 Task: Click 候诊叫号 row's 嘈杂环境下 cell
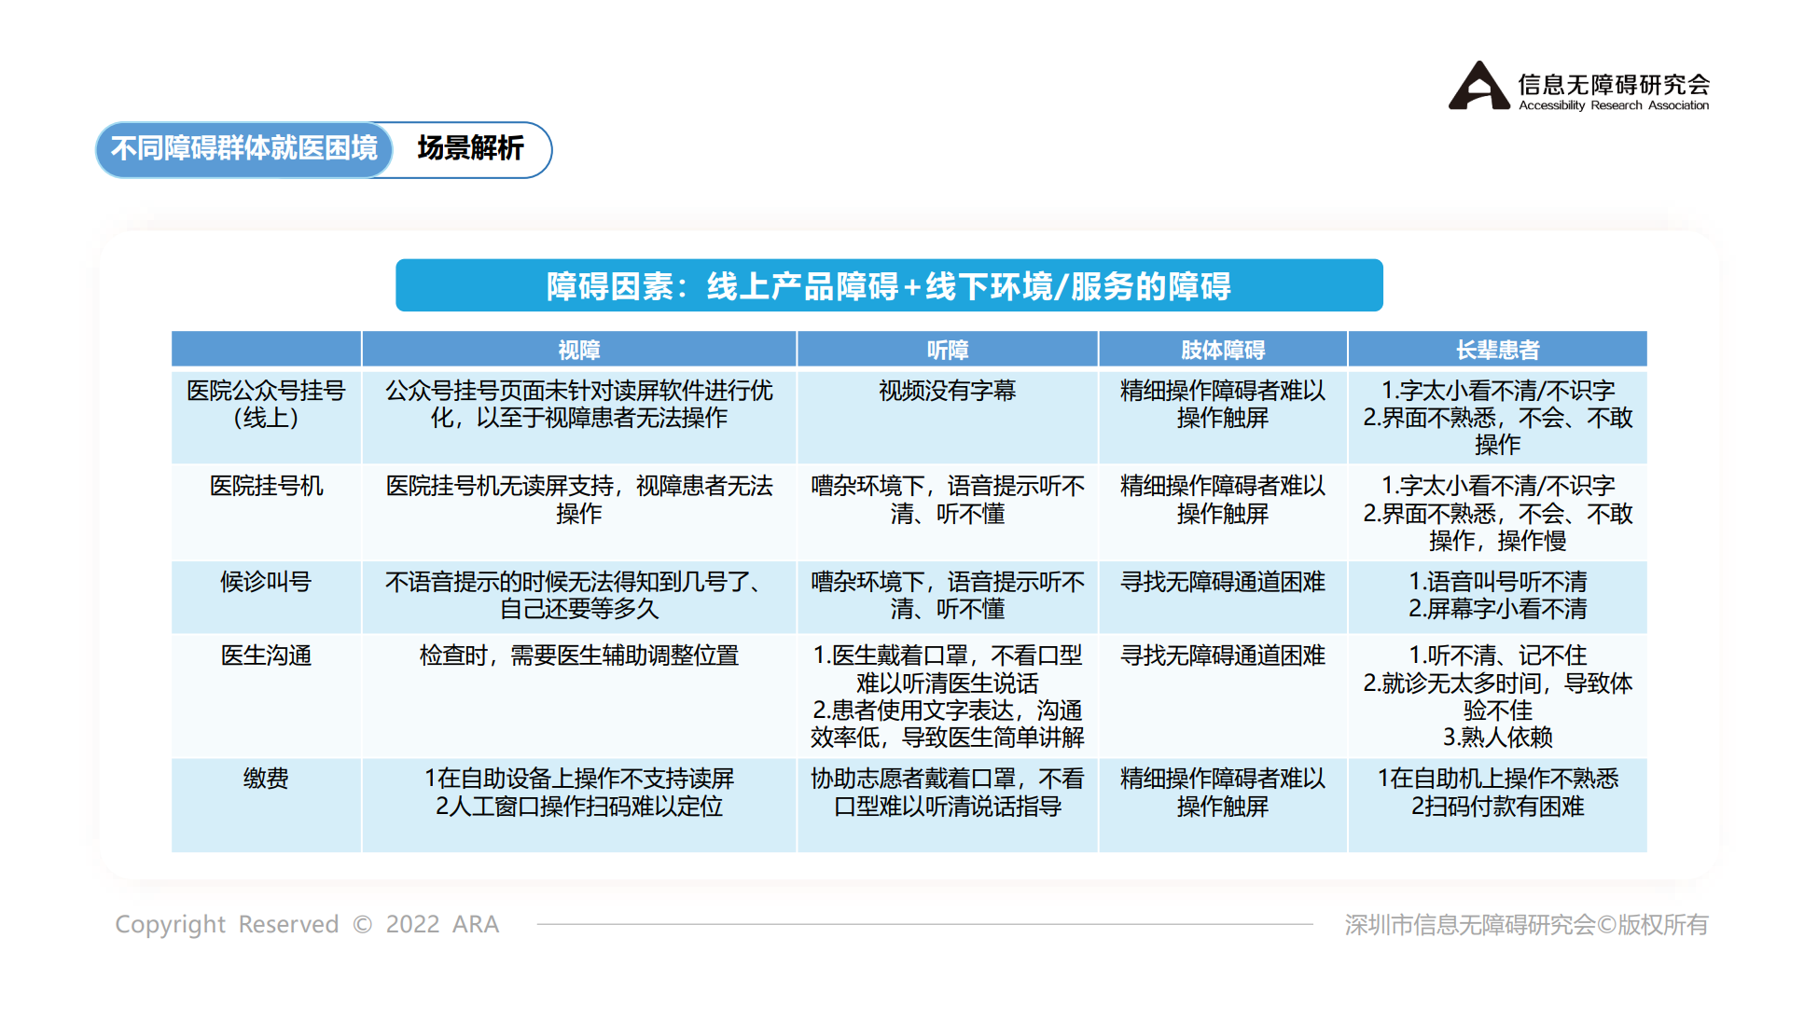pyautogui.click(x=948, y=595)
